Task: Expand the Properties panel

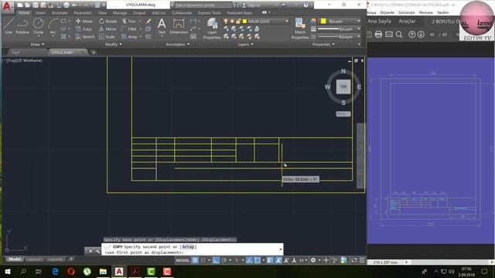Action: coord(323,45)
